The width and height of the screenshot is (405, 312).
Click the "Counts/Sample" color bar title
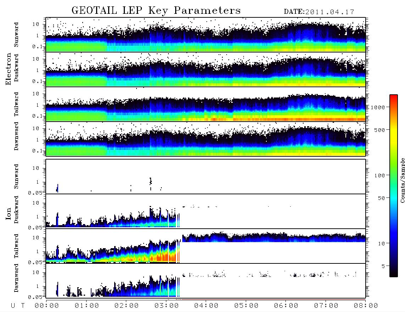click(x=402, y=180)
